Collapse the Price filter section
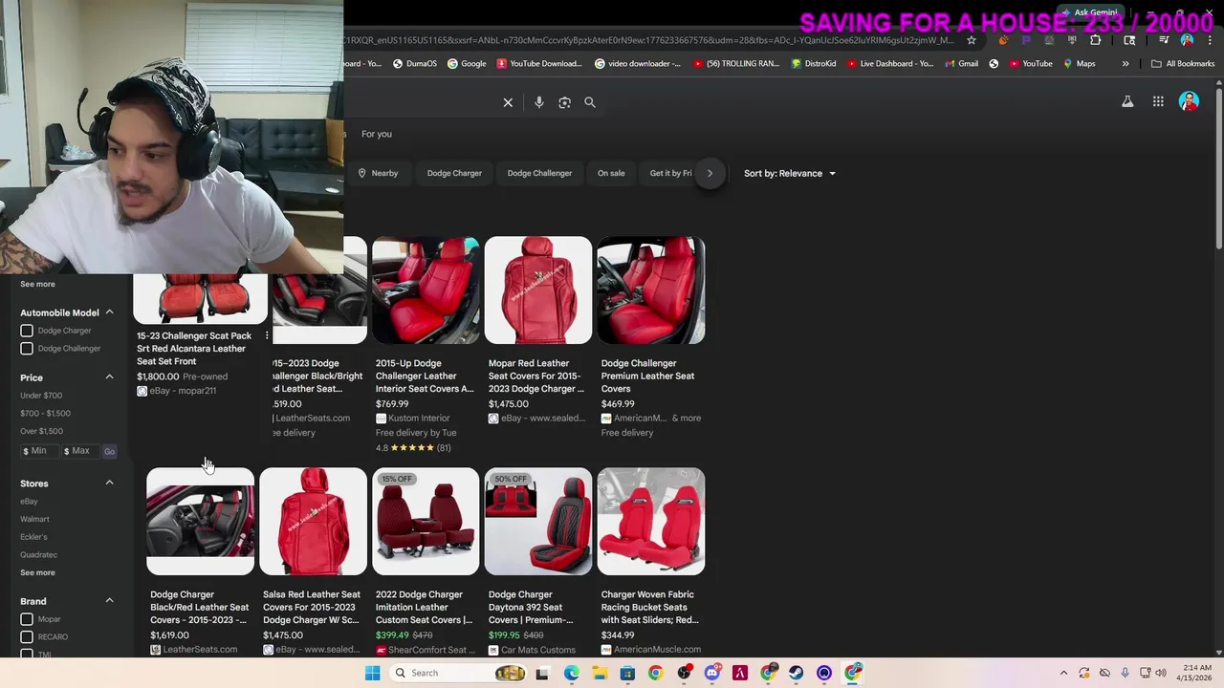 (109, 377)
